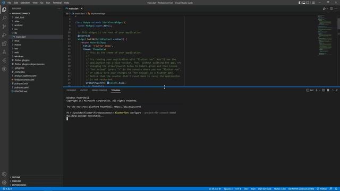Toggle the Panel layout icon
The width and height of the screenshot is (340, 191).
[304, 3]
